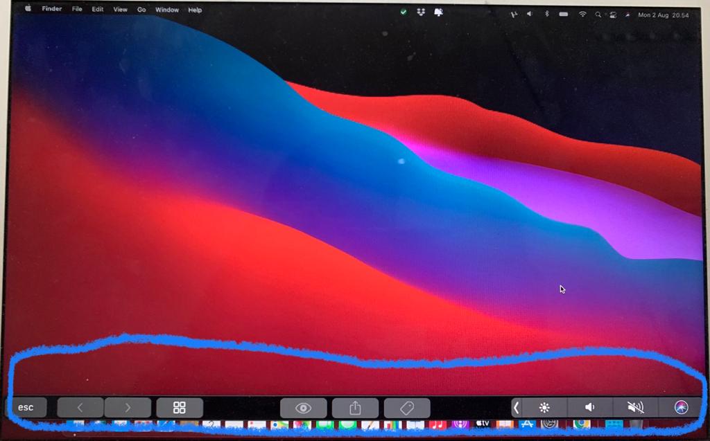Open the View menu

(120, 10)
